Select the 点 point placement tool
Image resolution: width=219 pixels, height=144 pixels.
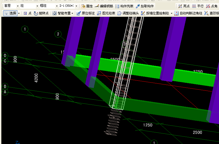point(27,13)
